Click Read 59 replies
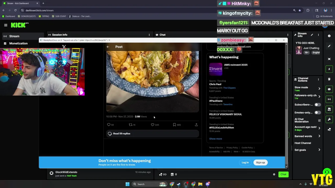This screenshot has height=188, width=335. click(x=152, y=134)
